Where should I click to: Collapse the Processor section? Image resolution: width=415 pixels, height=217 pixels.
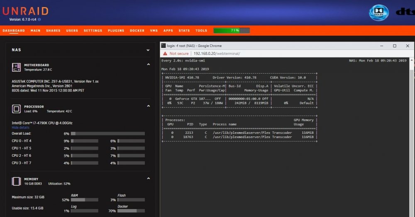[149, 106]
